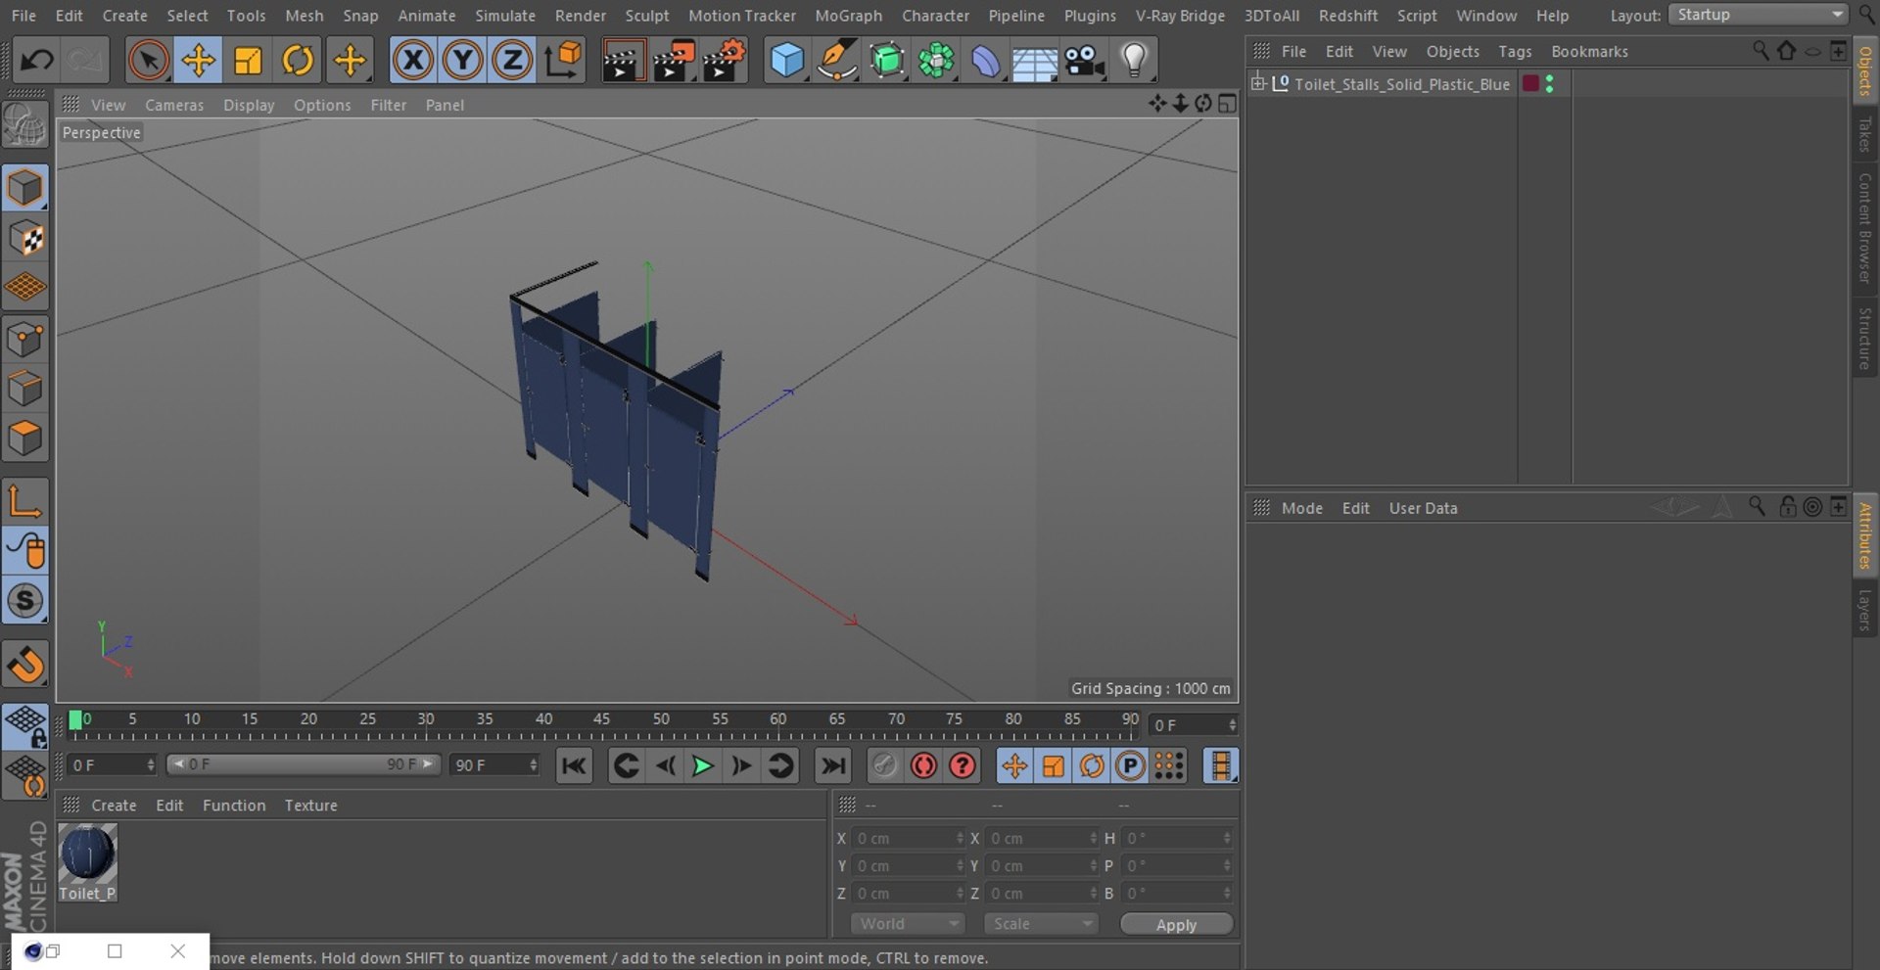Add a Light object
The height and width of the screenshot is (970, 1880).
[1134, 61]
